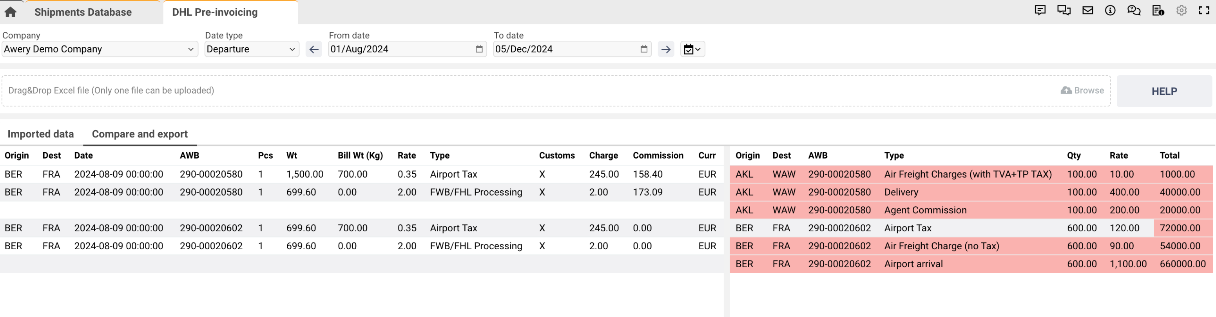Click the 40000.00 total cell

coord(1180,192)
